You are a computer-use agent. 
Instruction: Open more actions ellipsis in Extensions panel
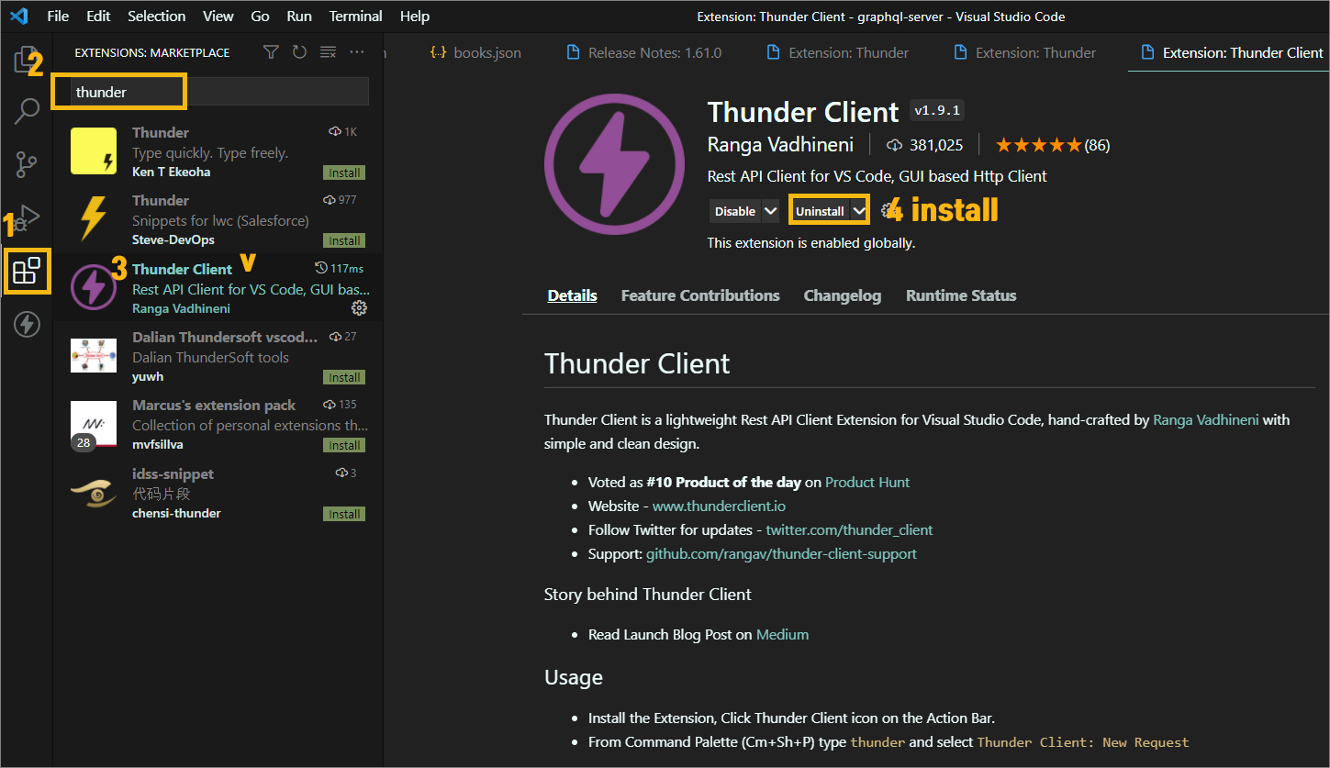pos(357,52)
